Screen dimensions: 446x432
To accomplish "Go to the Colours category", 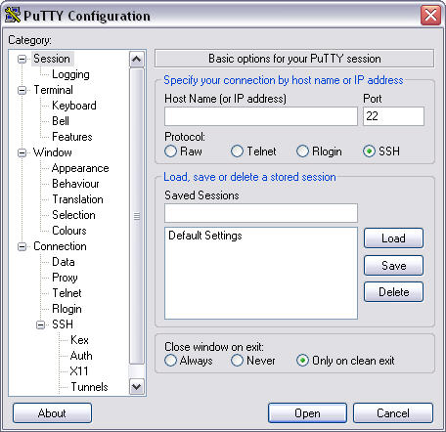I will click(x=69, y=231).
